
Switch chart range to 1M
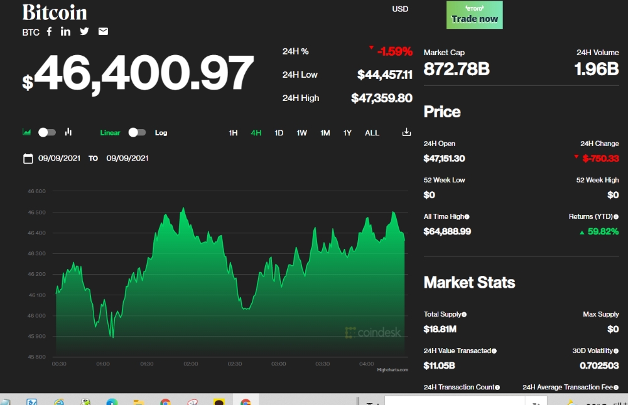pyautogui.click(x=325, y=133)
